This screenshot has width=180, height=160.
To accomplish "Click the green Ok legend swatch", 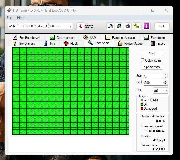I will 142,104.
